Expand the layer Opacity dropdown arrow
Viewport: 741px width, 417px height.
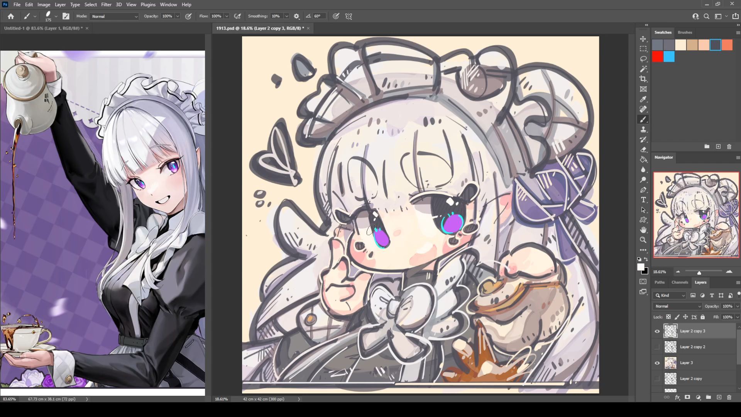pyautogui.click(x=738, y=306)
